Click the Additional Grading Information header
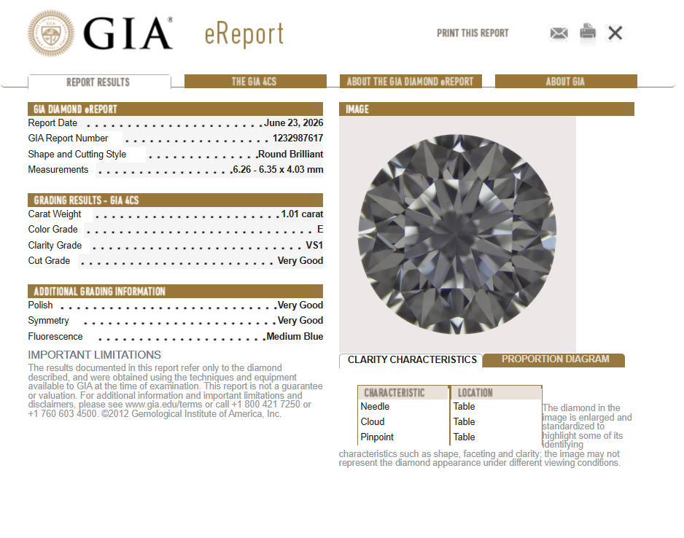 coord(175,292)
